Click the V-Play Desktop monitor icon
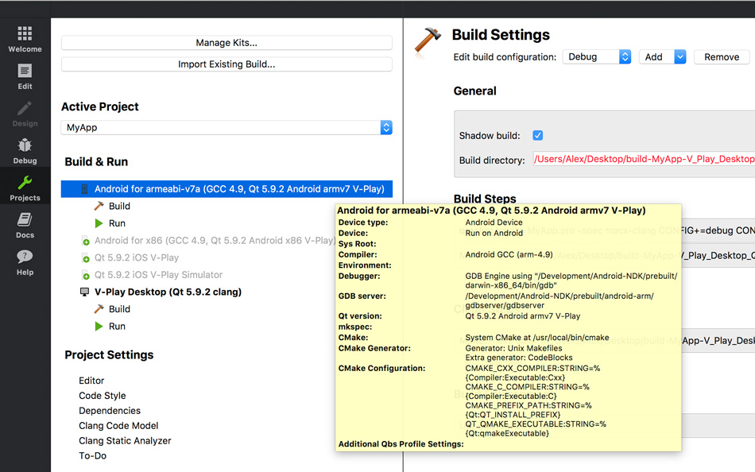Viewport: 755px width, 472px height. 84,292
